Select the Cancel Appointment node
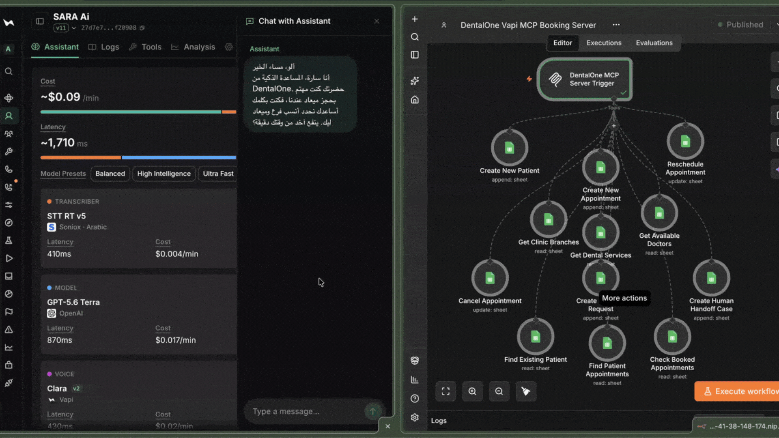779x438 pixels. [x=490, y=278]
